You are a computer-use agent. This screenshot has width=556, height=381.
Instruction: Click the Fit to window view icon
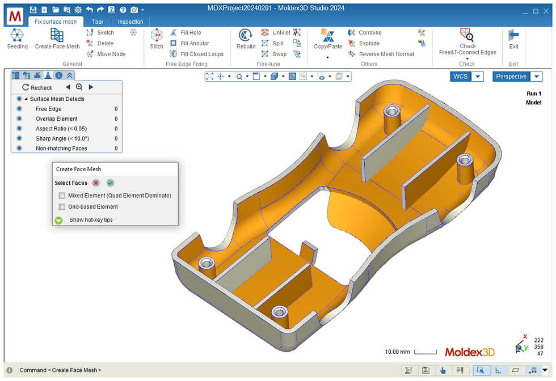coord(209,76)
